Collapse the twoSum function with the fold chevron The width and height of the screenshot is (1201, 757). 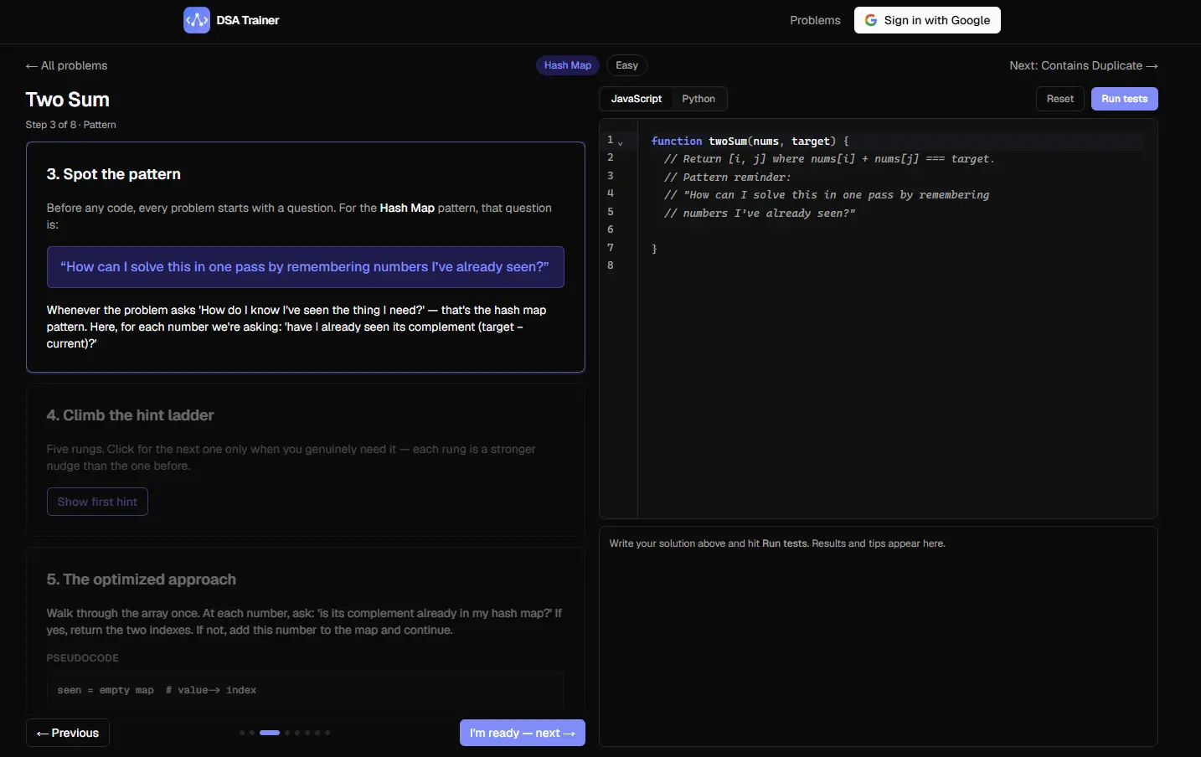coord(621,142)
